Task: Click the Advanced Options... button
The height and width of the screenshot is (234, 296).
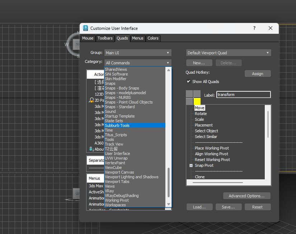Action: coord(247,196)
